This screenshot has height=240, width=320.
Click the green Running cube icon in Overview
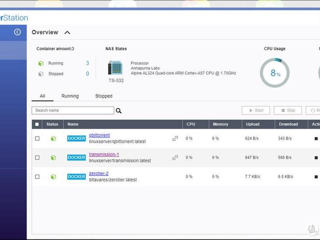41,63
